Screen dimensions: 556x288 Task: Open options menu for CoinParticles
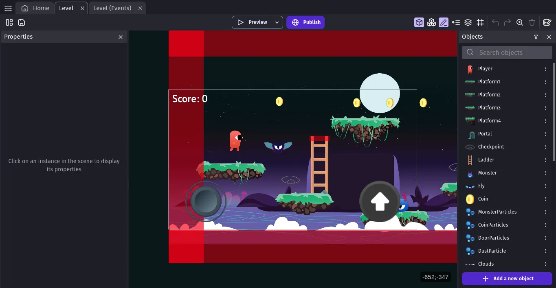pos(546,225)
